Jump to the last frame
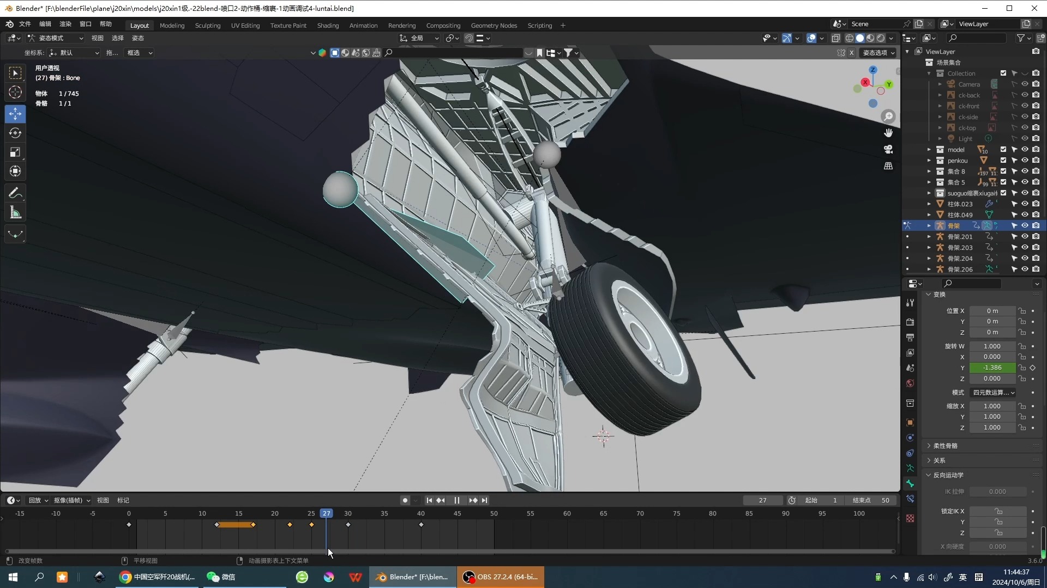 coord(484,500)
